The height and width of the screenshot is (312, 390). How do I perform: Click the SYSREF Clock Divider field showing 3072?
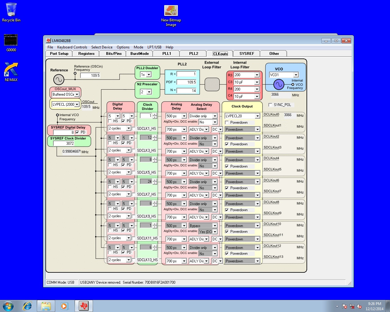tap(64, 143)
